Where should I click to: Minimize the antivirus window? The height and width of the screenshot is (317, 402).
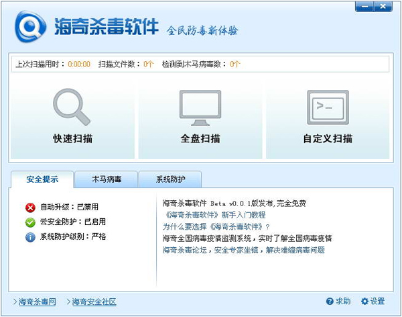(x=364, y=6)
